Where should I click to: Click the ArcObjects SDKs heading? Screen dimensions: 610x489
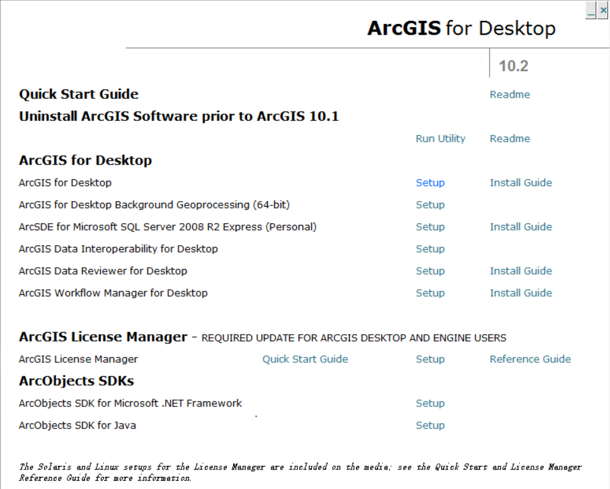coord(76,381)
